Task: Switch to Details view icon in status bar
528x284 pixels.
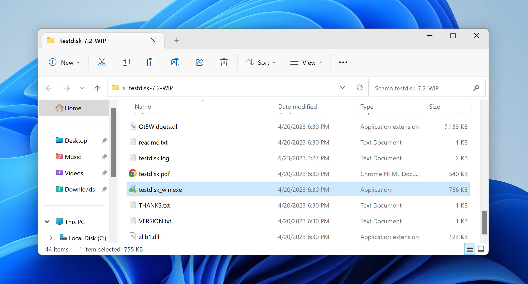Action: click(x=470, y=249)
